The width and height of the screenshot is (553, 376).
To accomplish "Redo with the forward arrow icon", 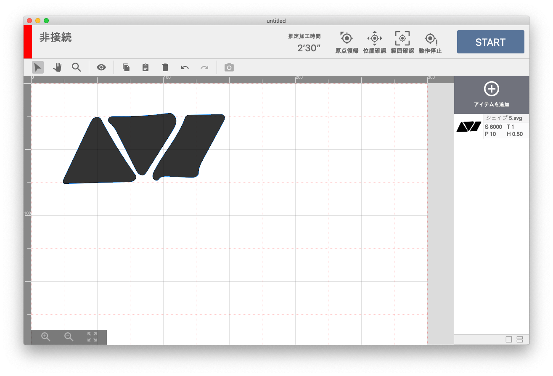I will pyautogui.click(x=204, y=67).
